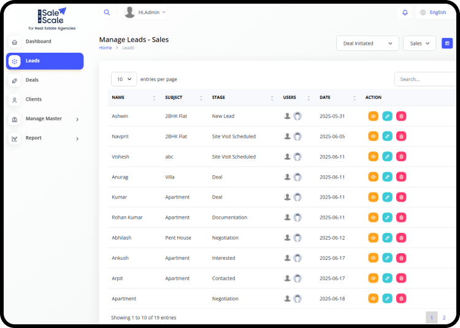Click the Home breadcrumb link
Viewport: 460px width, 328px height.
[x=105, y=48]
